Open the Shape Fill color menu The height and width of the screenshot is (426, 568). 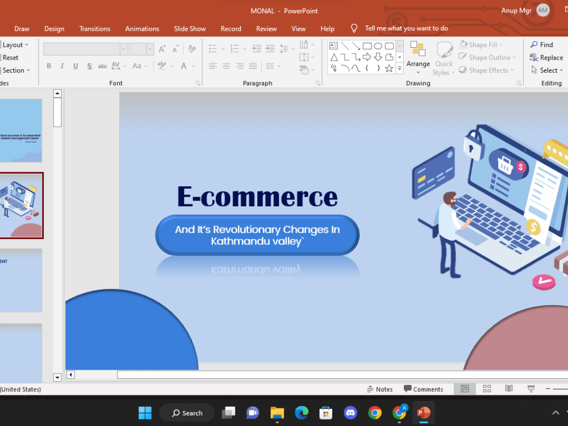point(481,44)
